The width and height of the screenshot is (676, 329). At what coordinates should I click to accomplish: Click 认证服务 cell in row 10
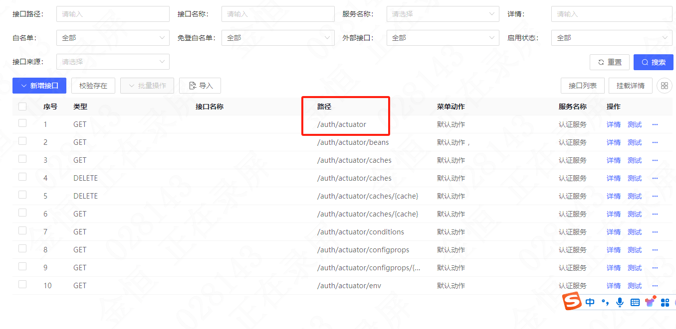(573, 286)
